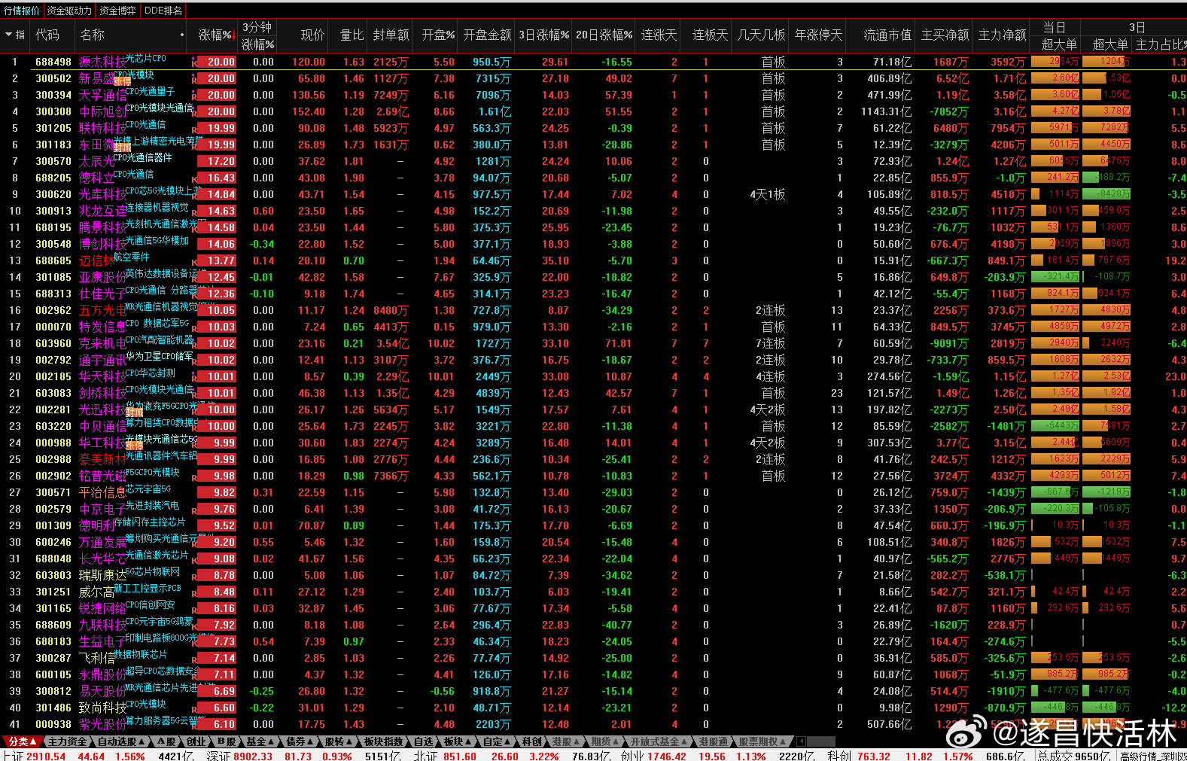
Task: Click the 涨停 tag on 华工科技 row
Action: point(134,446)
